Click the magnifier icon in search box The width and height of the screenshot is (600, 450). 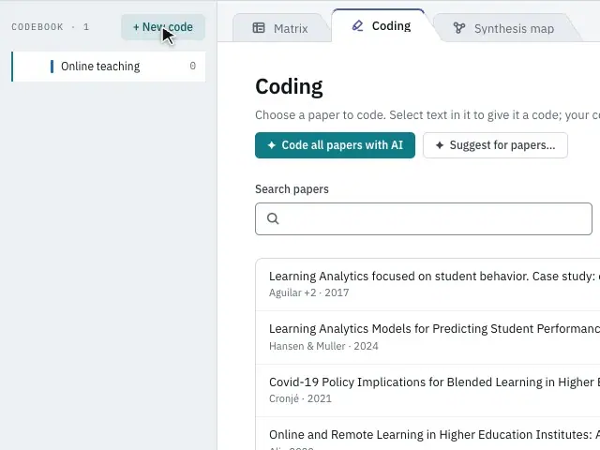click(273, 218)
